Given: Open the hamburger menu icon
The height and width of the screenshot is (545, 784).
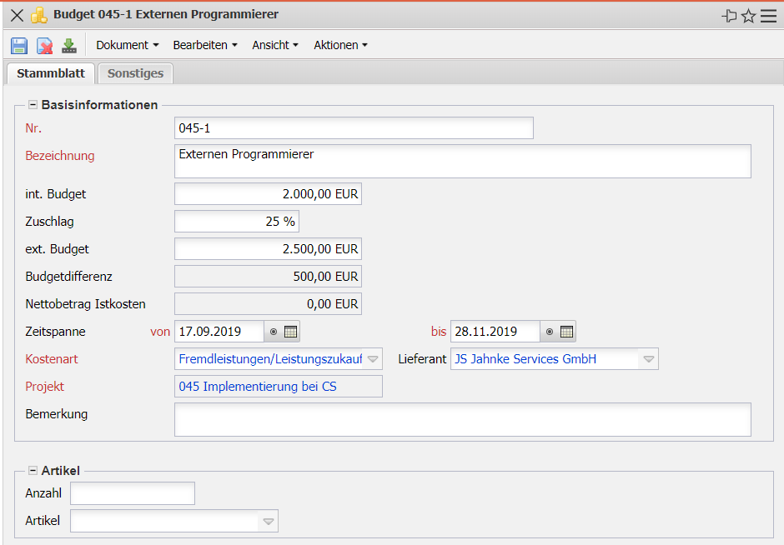Looking at the screenshot, I should [768, 16].
